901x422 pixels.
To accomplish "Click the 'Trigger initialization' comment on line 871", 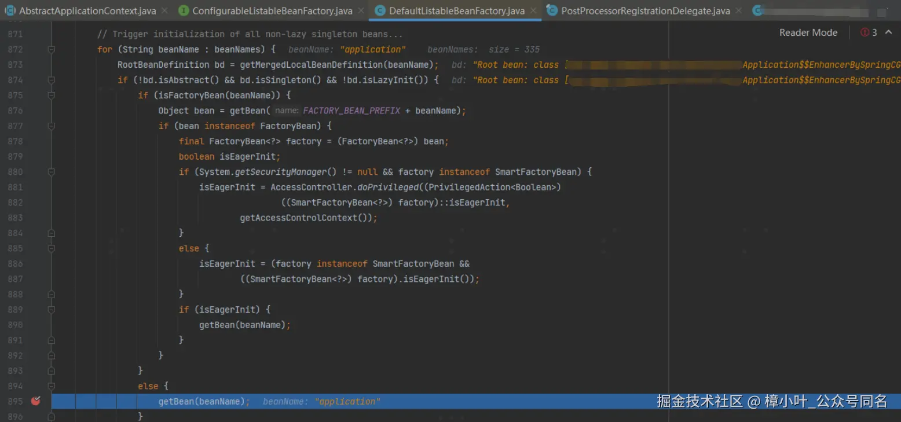I will 250,34.
